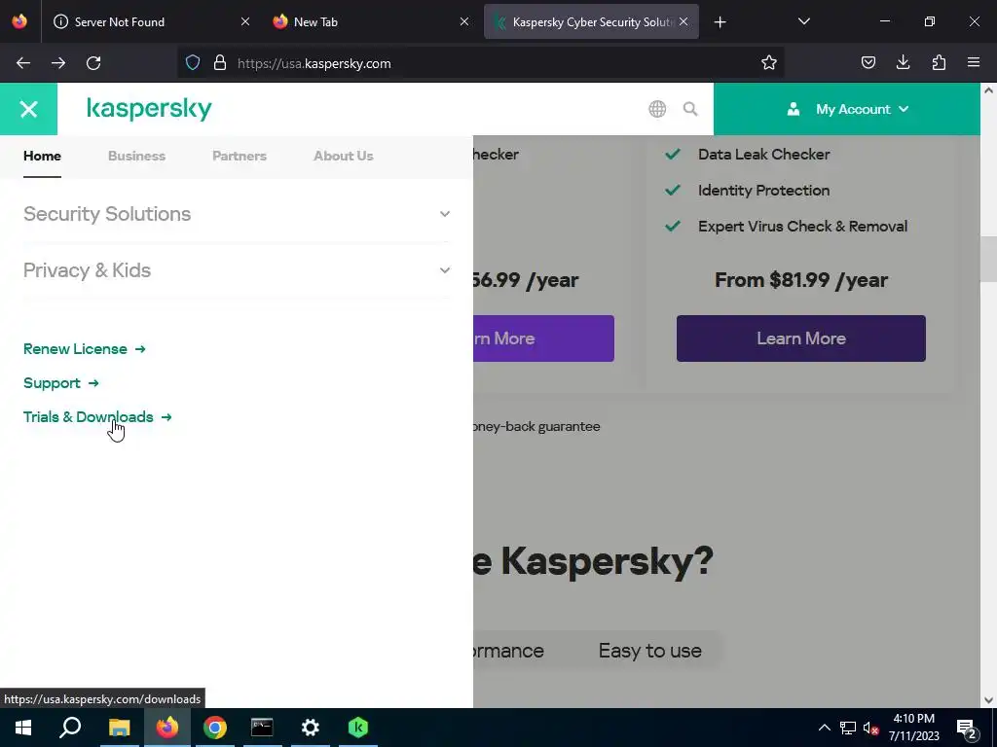The width and height of the screenshot is (997, 747).
Task: Go forward with the browser forward arrow
Action: [58, 63]
